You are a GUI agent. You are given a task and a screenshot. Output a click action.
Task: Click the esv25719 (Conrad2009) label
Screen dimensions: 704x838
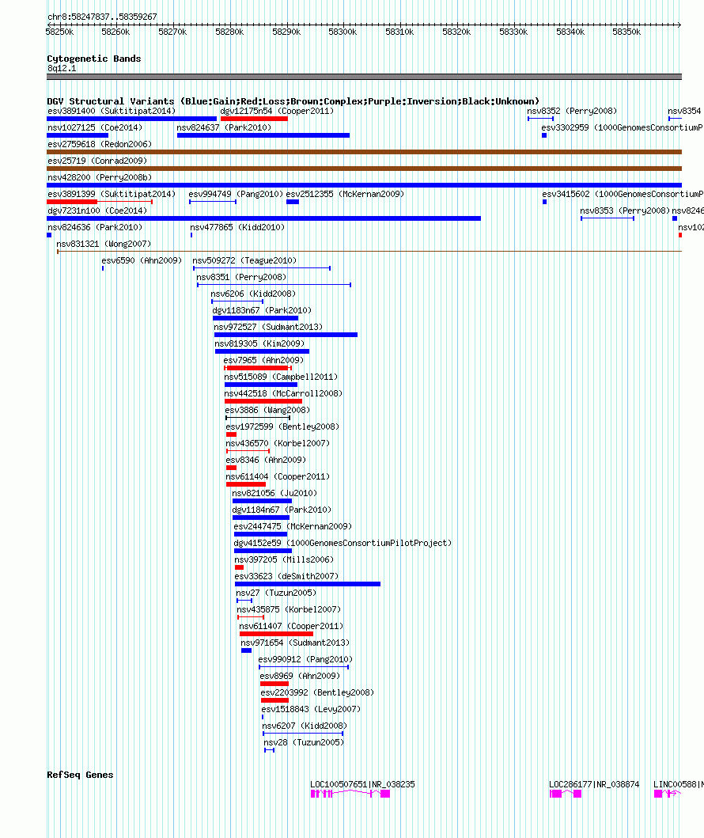97,161
